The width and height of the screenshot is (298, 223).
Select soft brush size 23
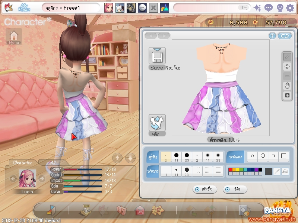[218, 157]
